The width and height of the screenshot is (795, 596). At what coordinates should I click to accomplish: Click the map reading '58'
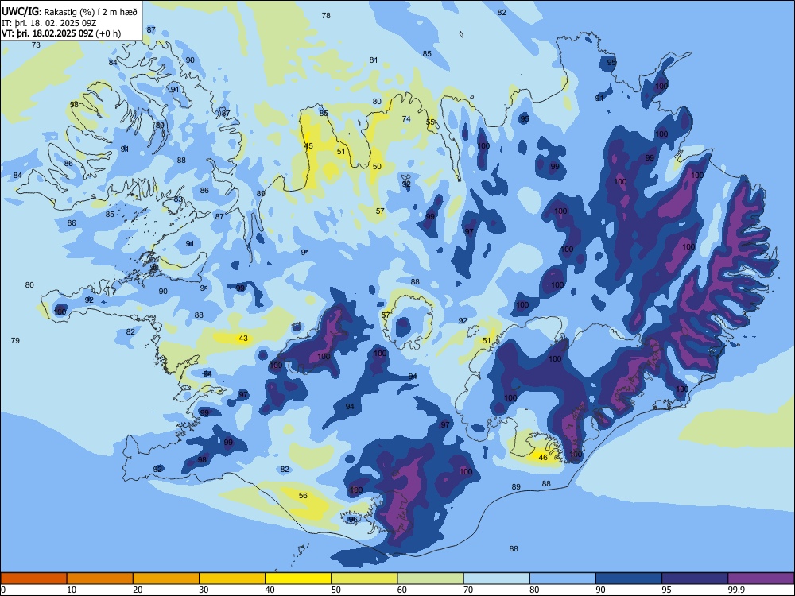point(75,104)
